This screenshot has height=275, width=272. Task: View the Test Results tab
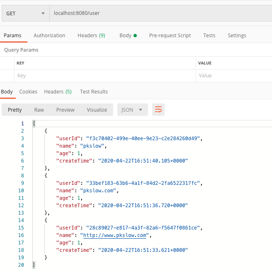tap(94, 92)
